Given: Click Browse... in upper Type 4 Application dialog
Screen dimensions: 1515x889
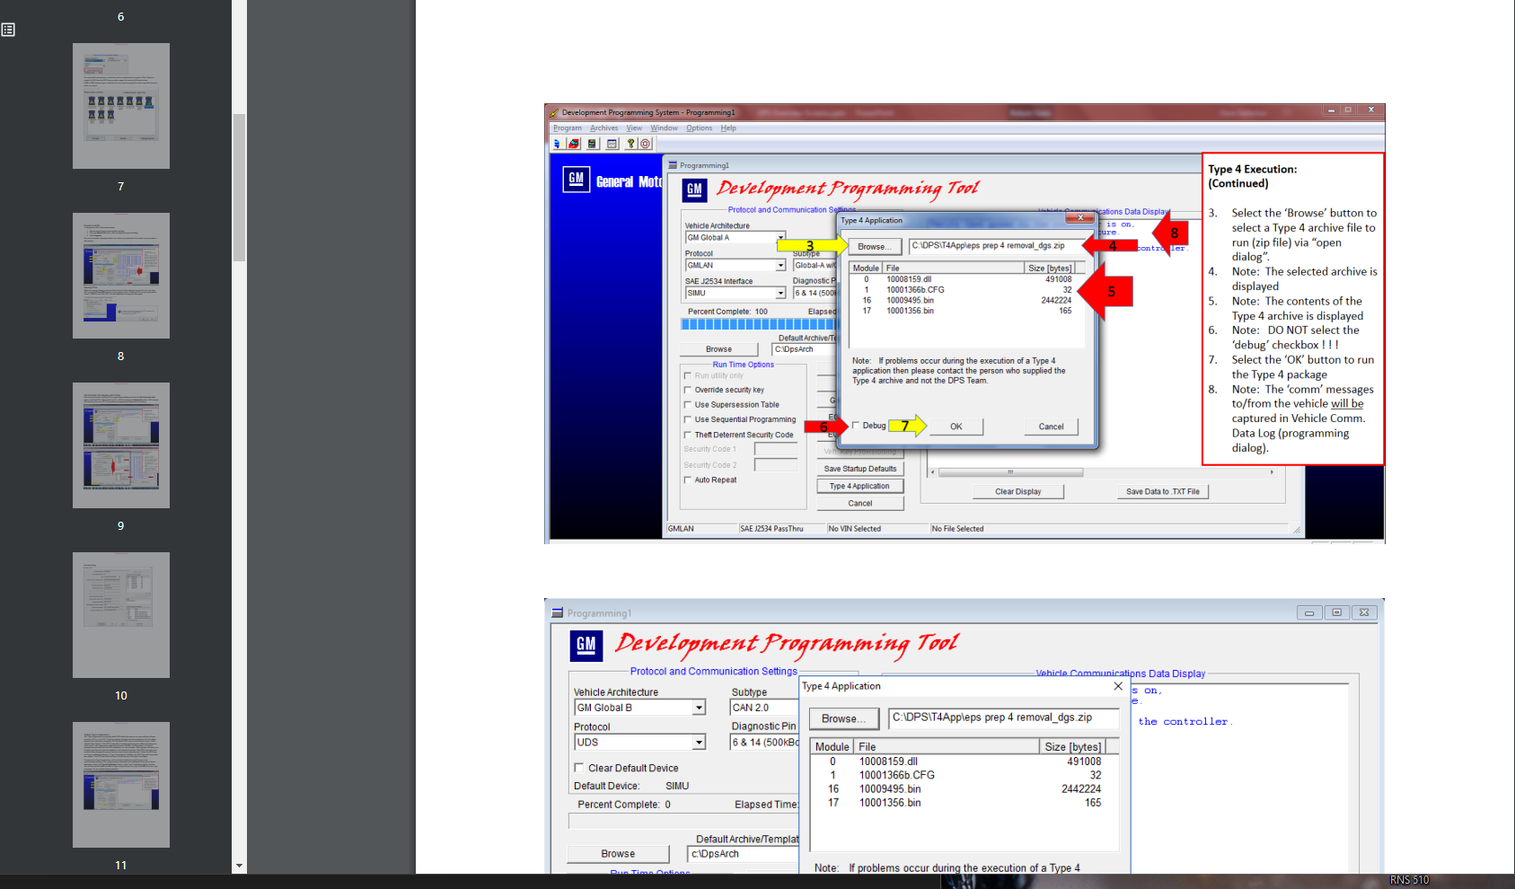Looking at the screenshot, I should [x=874, y=246].
